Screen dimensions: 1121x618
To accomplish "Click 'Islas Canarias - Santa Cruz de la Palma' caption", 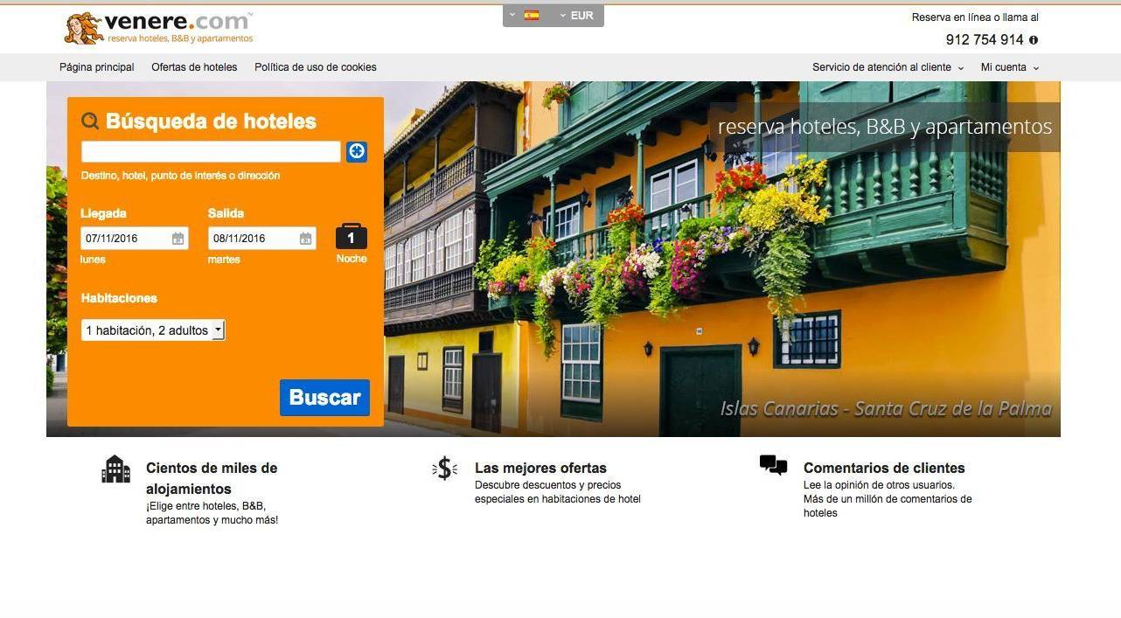I will click(886, 409).
